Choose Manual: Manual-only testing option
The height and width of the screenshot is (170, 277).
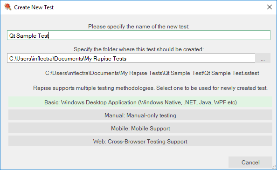tap(140, 115)
